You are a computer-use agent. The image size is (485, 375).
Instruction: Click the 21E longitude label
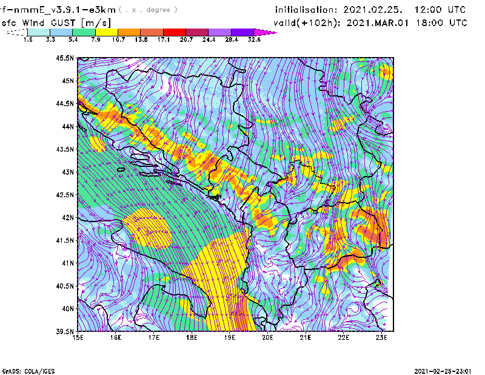pos(306,337)
